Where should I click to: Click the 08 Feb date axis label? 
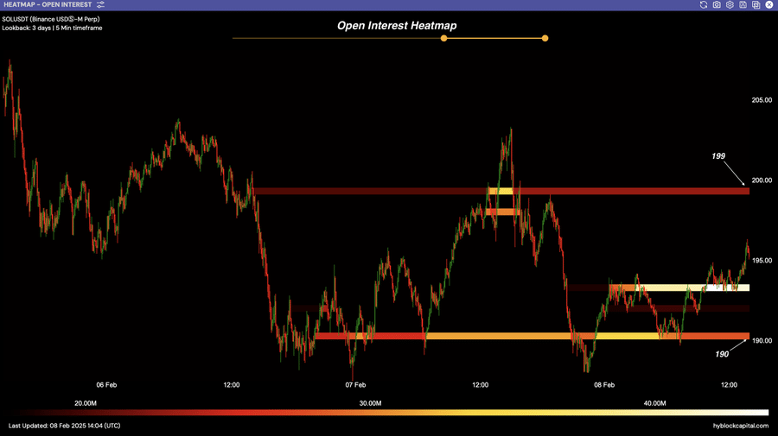point(603,384)
